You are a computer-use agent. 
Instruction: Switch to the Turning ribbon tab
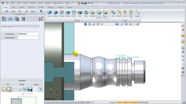pos(50,7)
